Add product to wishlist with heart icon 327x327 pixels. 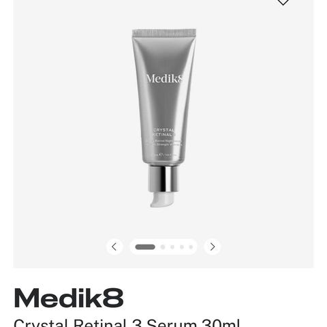click(283, 2)
